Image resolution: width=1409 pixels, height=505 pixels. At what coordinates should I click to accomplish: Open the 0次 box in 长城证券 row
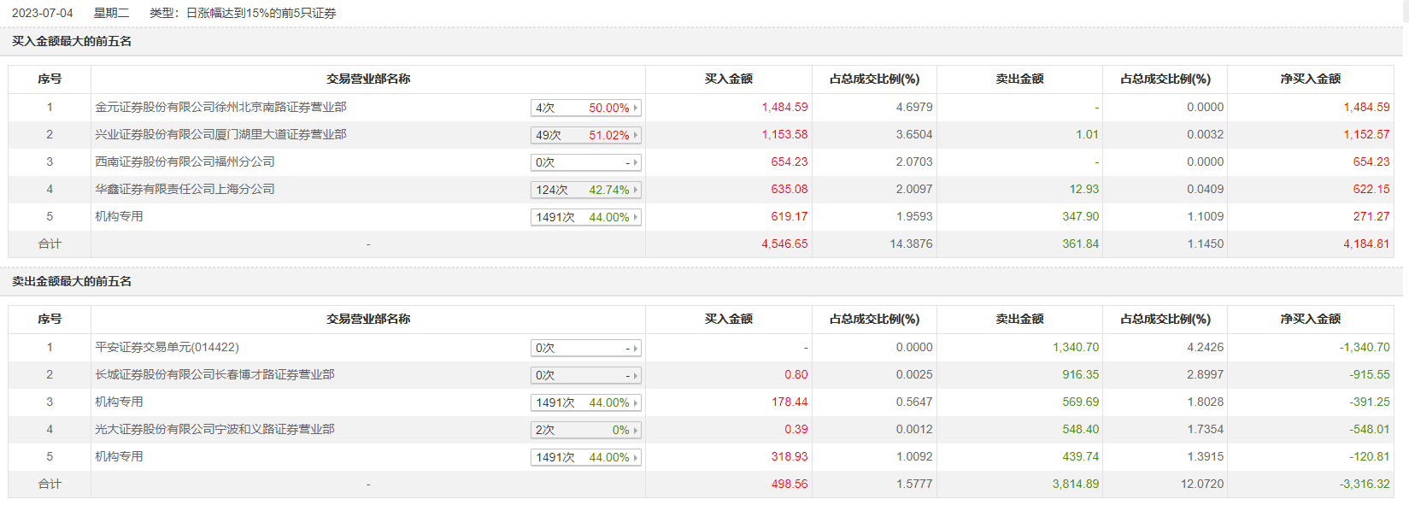point(585,375)
